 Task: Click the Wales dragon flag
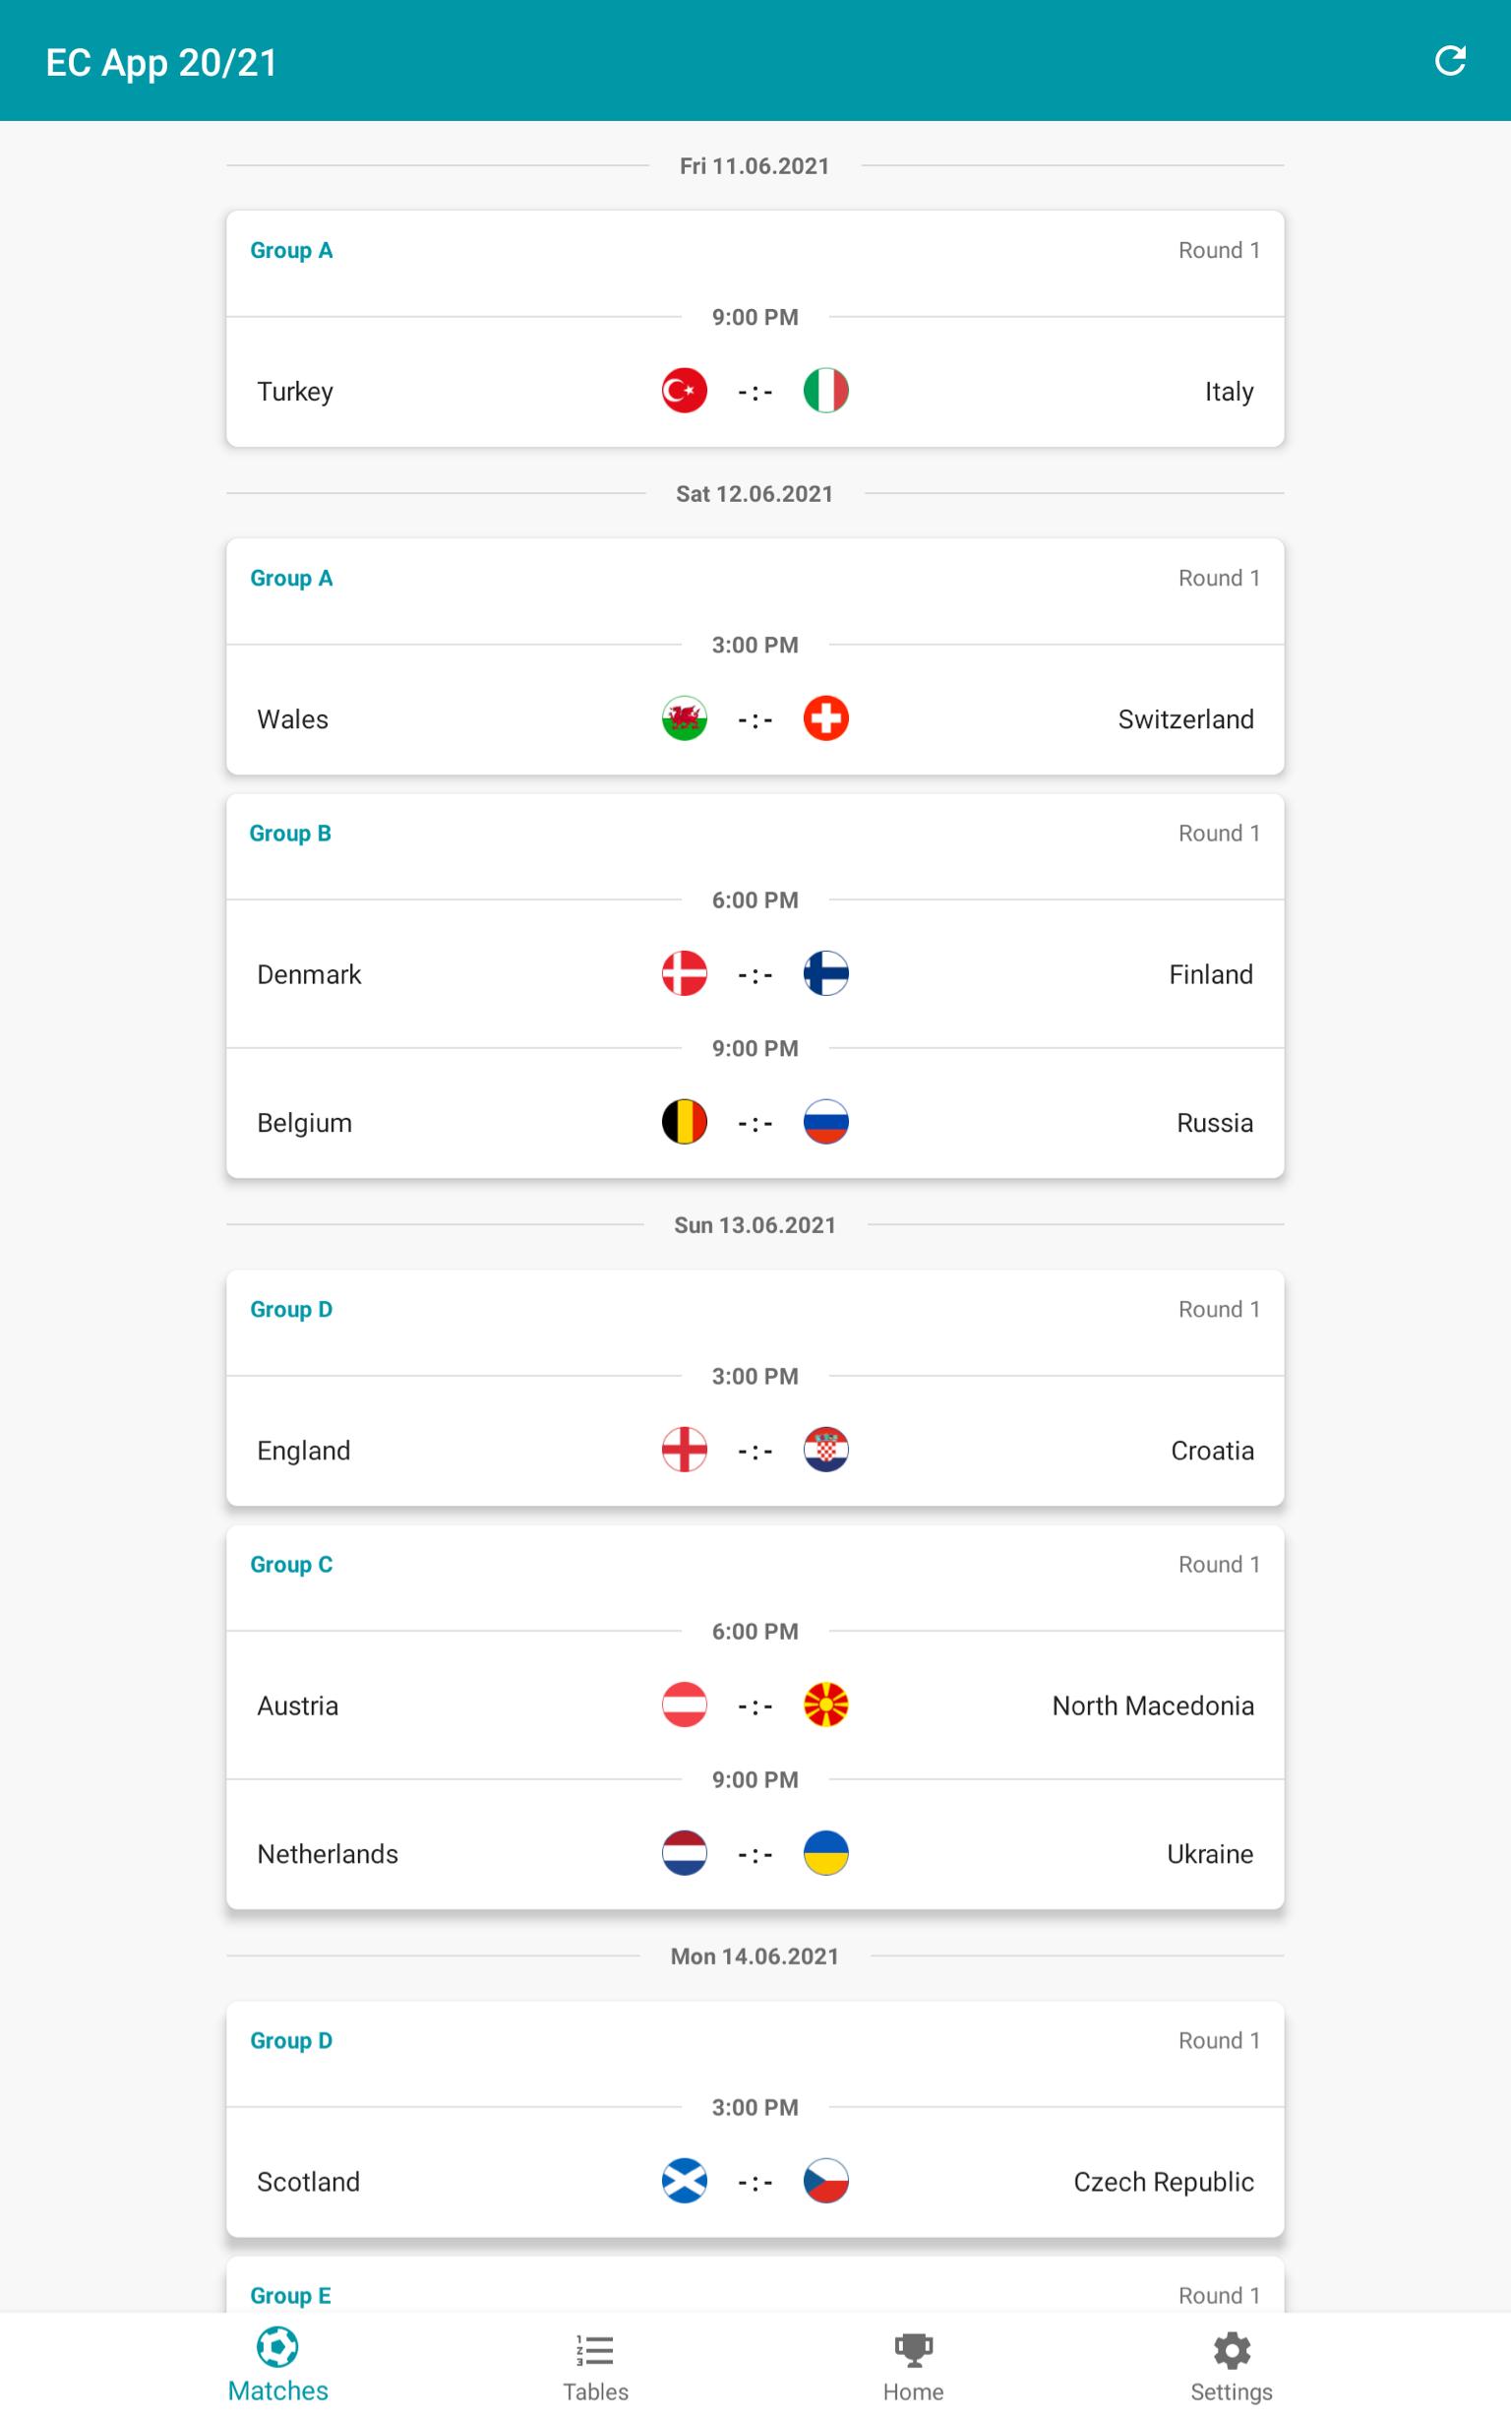[x=685, y=718]
